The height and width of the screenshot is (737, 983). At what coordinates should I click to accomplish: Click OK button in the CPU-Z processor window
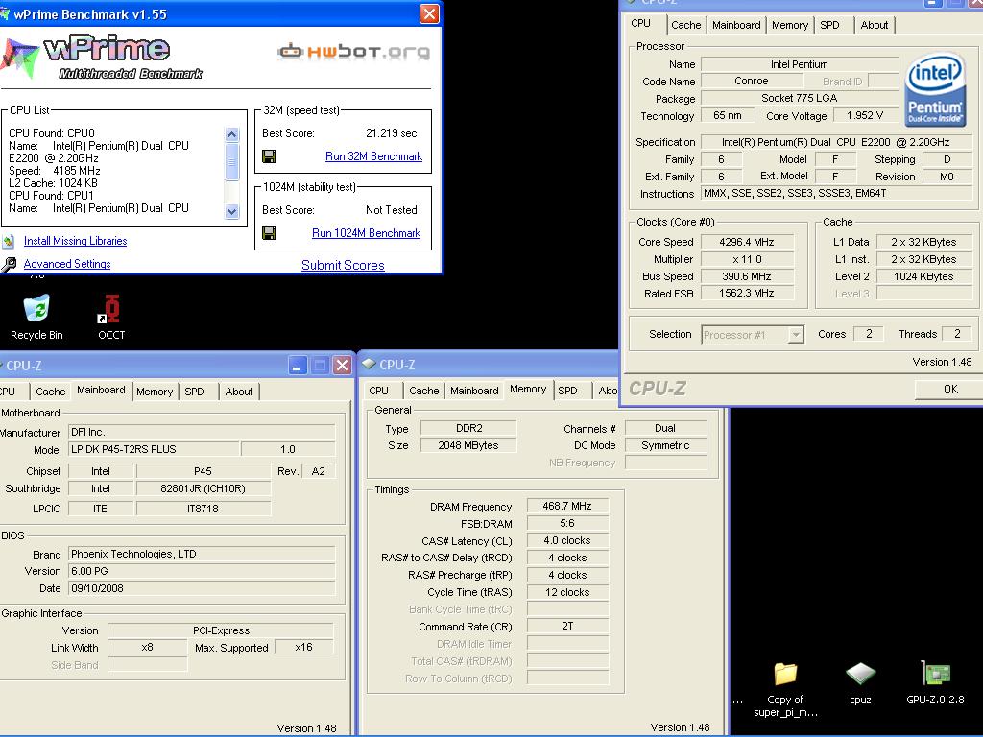[x=949, y=390]
